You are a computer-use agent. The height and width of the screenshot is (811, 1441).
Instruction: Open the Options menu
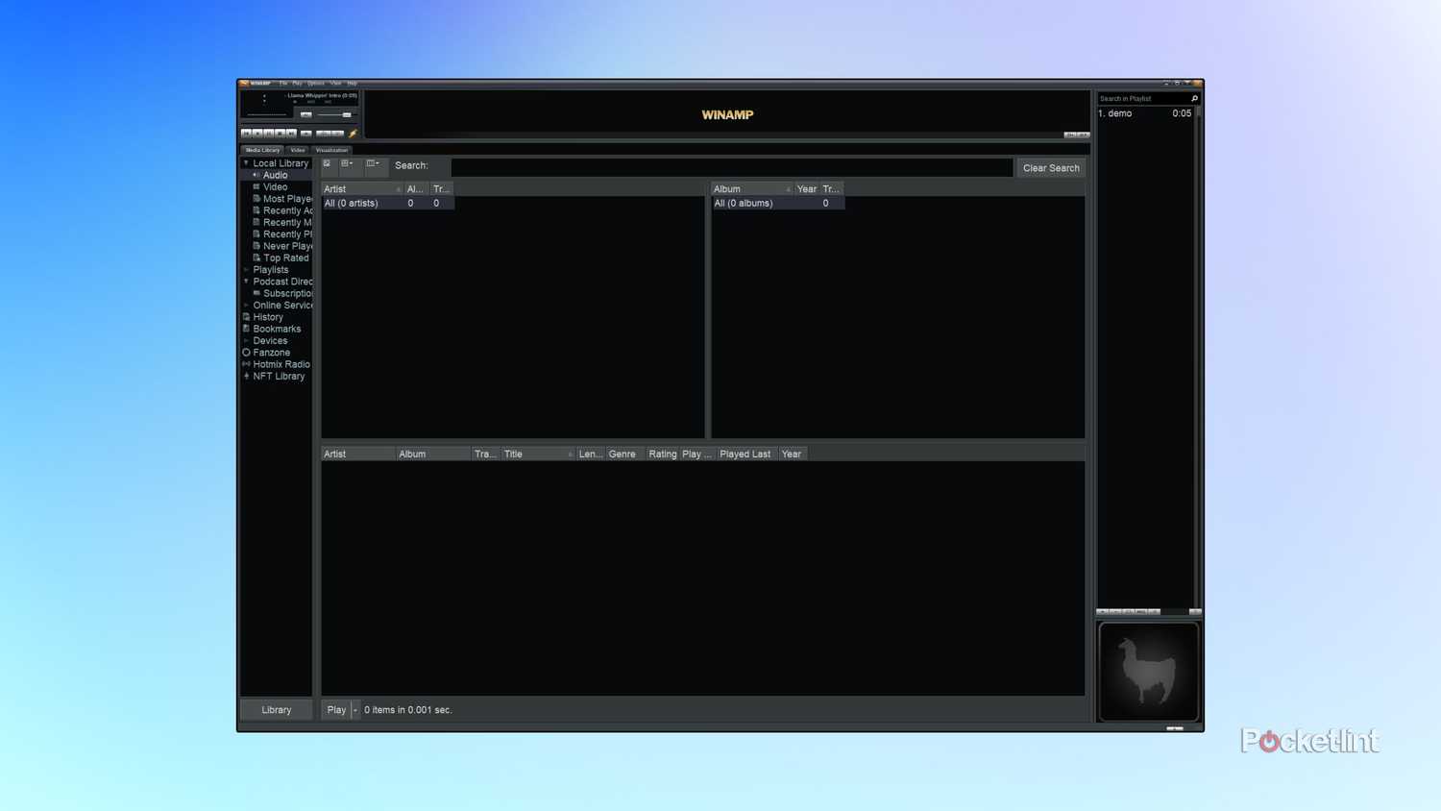316,84
